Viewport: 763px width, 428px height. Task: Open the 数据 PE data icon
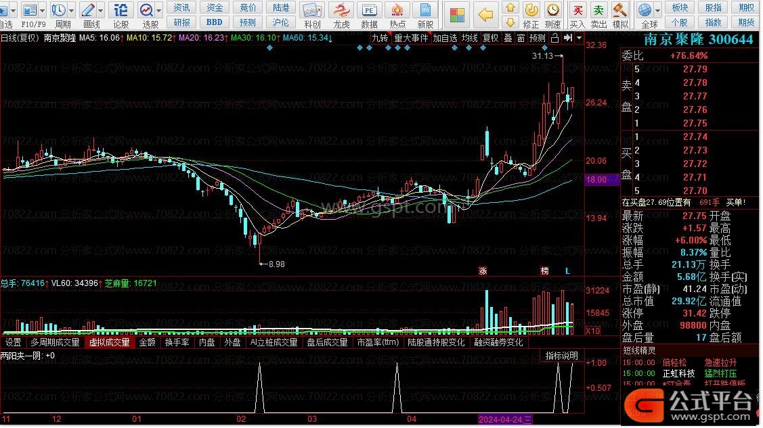click(370, 9)
